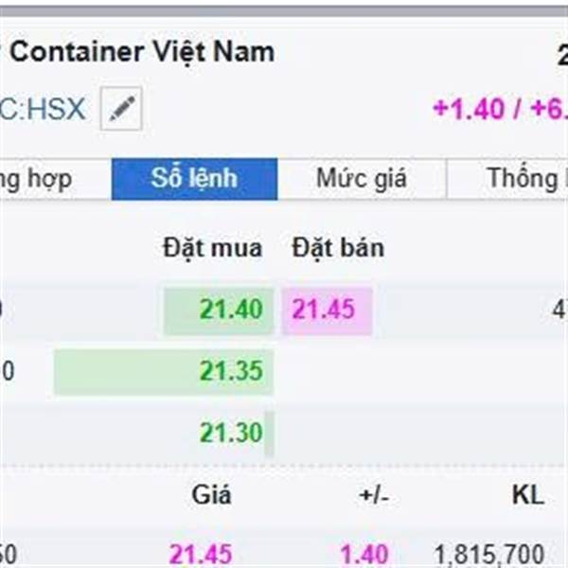Click the Container Việt Nam company title
The height and width of the screenshot is (568, 568).
tap(142, 51)
